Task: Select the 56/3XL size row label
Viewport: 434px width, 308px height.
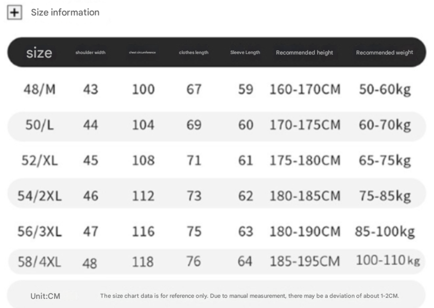Action: tap(40, 231)
